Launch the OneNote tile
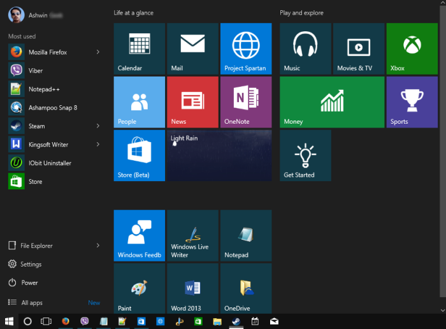Viewport: 446px width, 329px height. tap(246, 102)
